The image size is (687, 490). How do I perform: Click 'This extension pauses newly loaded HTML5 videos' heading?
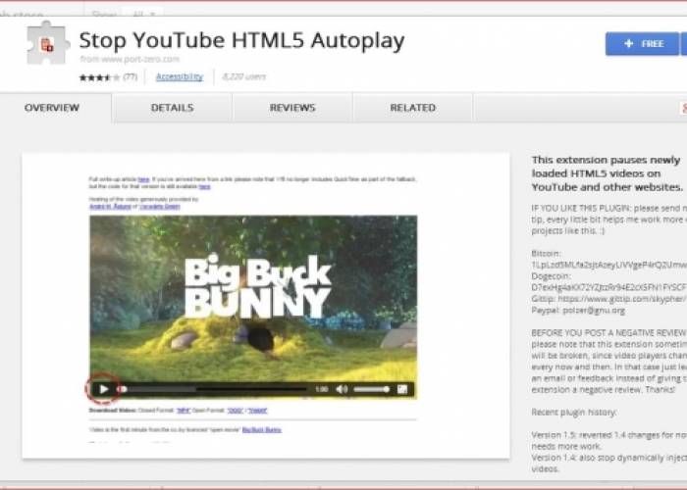(608, 173)
